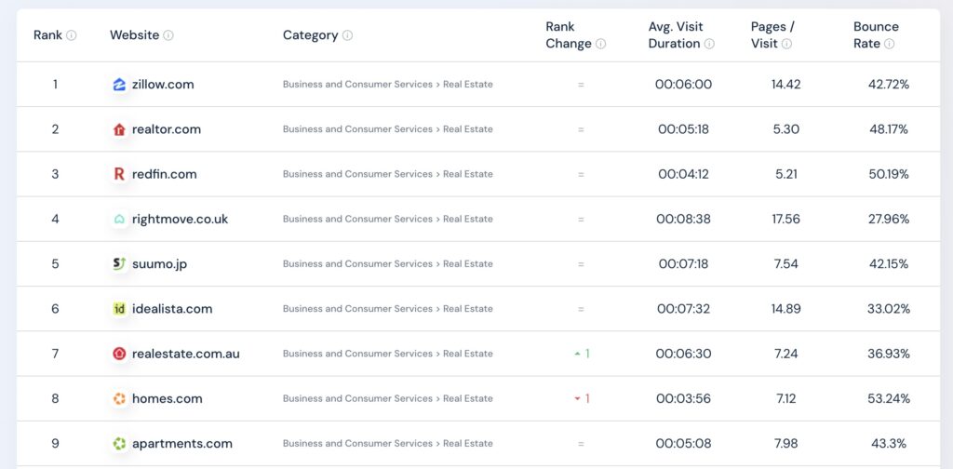The height and width of the screenshot is (469, 953).
Task: Click the idealista.com yellow id icon
Action: click(x=119, y=309)
